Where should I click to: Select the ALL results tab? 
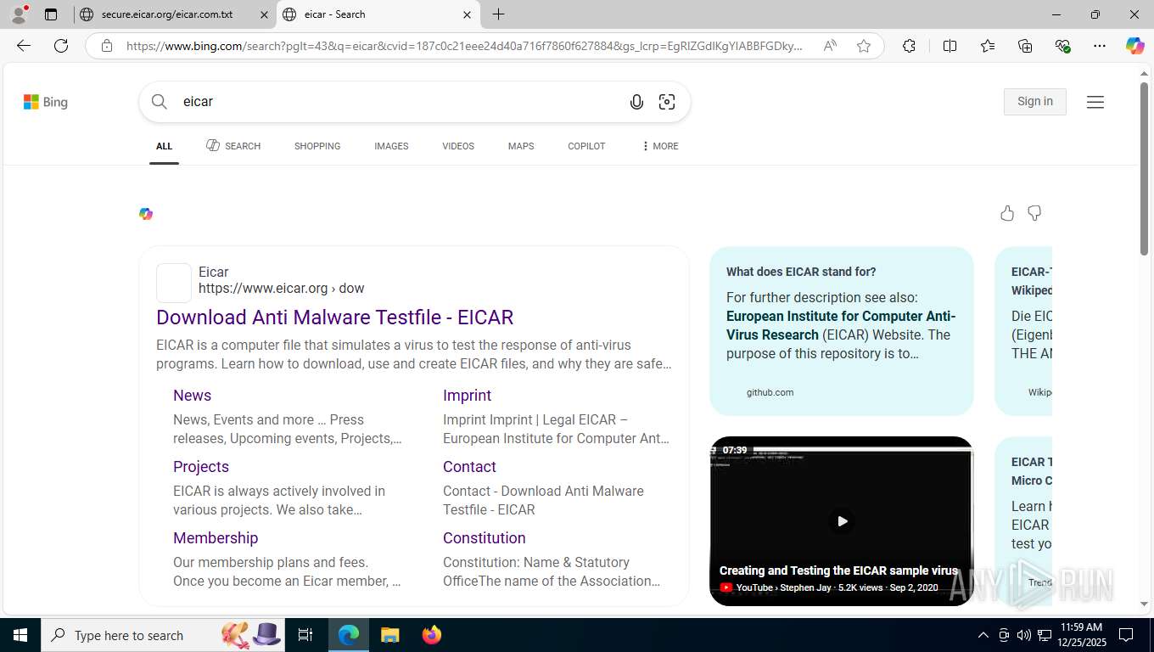tap(164, 146)
